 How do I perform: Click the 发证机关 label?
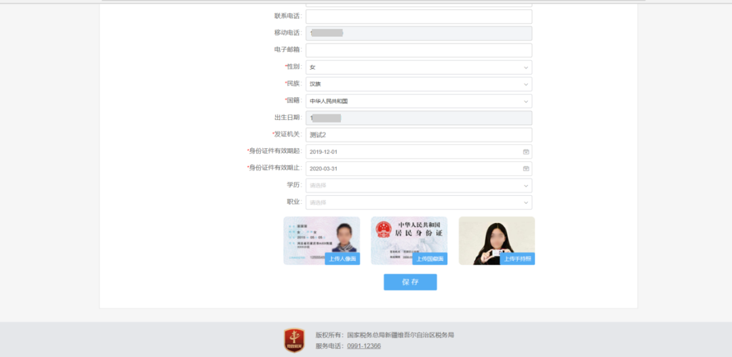(287, 134)
